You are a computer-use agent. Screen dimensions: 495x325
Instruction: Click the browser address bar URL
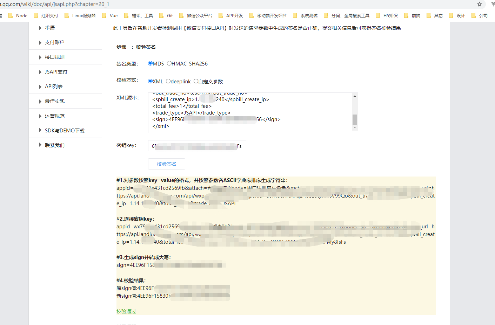click(x=54, y=4)
